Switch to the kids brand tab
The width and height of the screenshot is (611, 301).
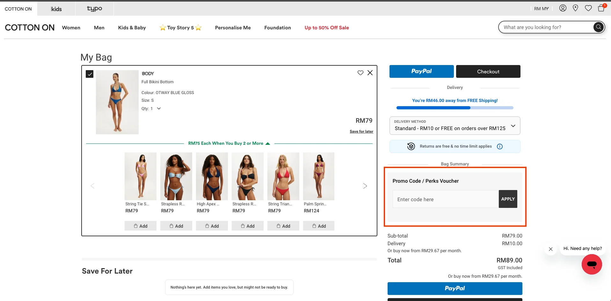click(x=56, y=9)
